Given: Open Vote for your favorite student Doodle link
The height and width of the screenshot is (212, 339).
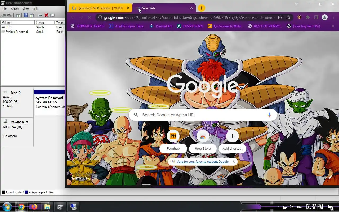Looking at the screenshot, I should tap(203, 162).
